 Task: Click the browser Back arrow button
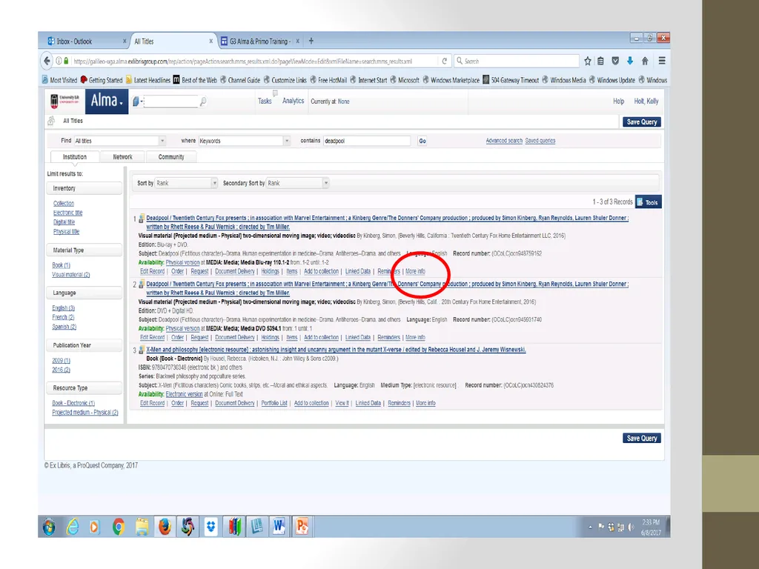pyautogui.click(x=47, y=61)
